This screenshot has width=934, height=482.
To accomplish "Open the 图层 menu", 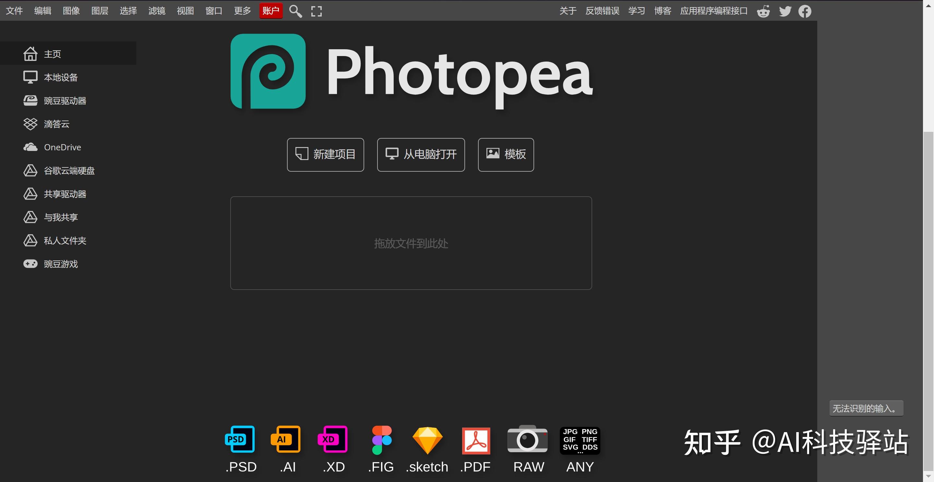I will [x=100, y=11].
